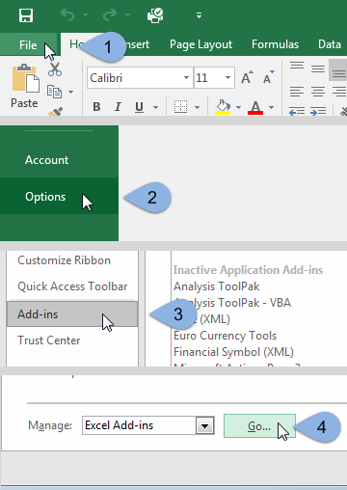
Task: Open the Manage Excel Add-ins combo box
Action: point(148,425)
